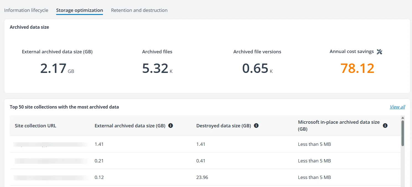Click the Site collection URL column header

[x=35, y=126]
